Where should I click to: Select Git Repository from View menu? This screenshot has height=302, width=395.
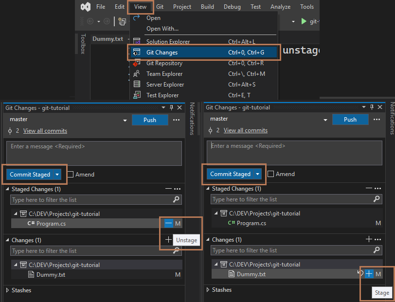[164, 63]
